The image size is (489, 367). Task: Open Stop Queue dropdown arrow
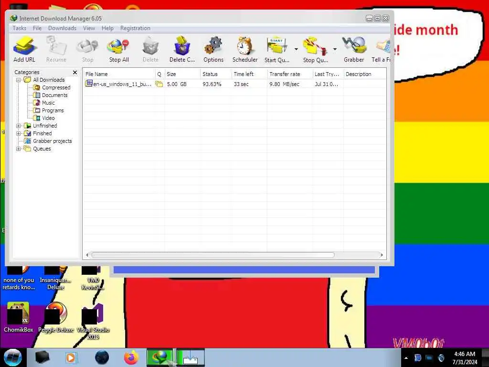coord(335,49)
